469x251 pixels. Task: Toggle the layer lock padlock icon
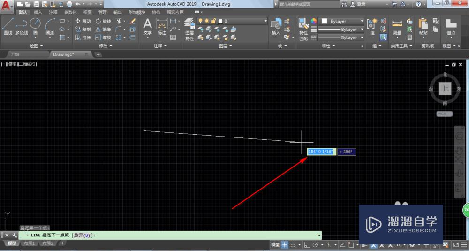(x=213, y=21)
